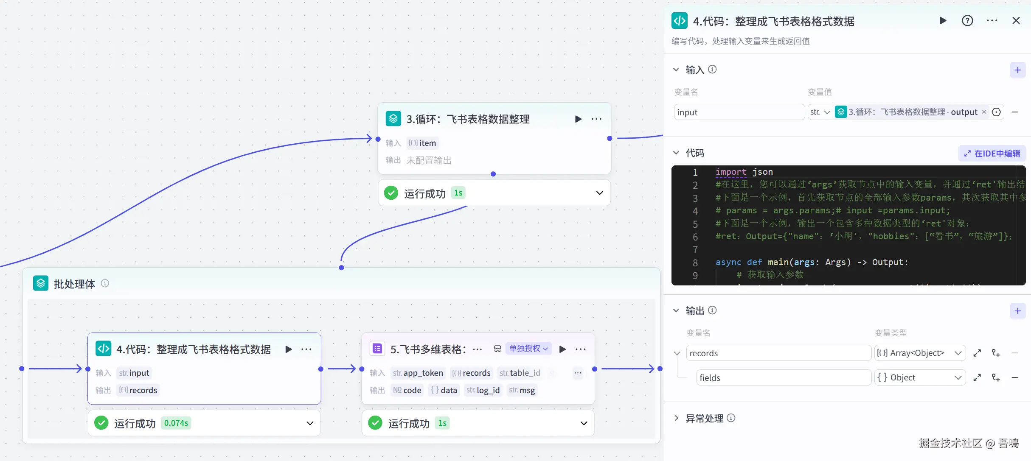Clear the referenced output variable tag
The image size is (1031, 461).
pyautogui.click(x=984, y=112)
